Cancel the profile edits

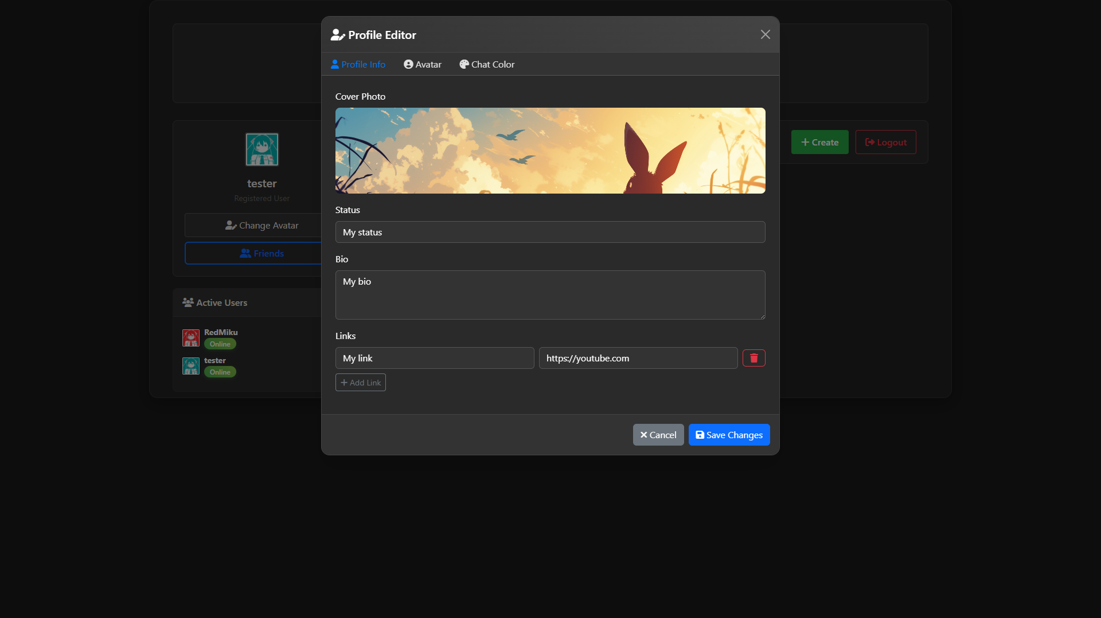coord(658,435)
